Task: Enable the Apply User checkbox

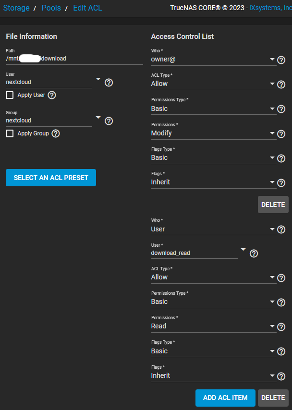Action: point(10,95)
